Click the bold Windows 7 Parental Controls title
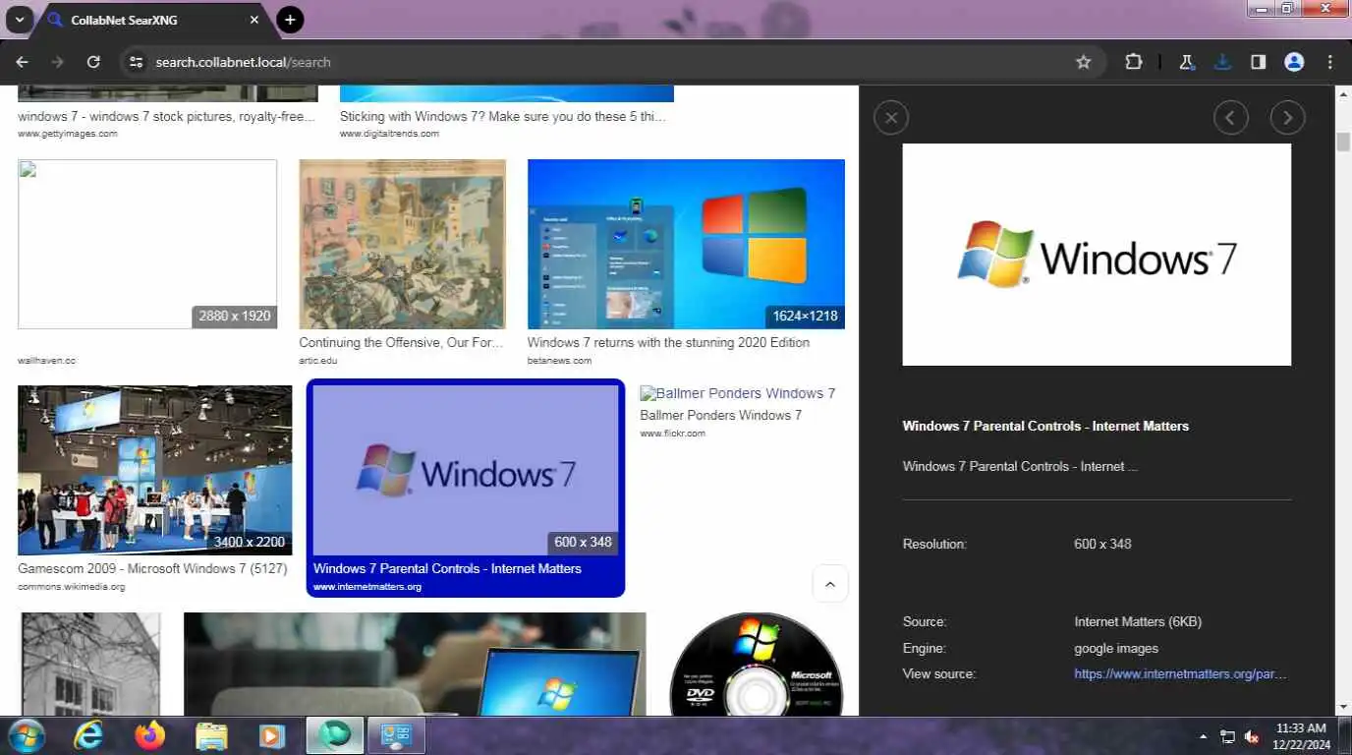The image size is (1352, 755). [1045, 426]
